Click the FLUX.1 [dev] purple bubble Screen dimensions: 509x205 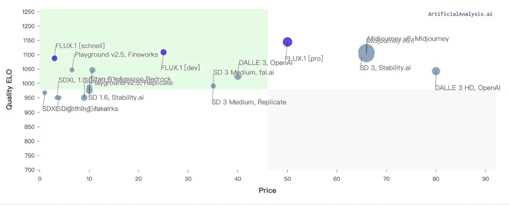[164, 52]
